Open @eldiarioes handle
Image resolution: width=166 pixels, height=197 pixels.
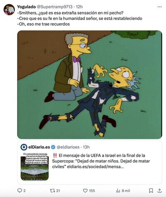point(68,147)
